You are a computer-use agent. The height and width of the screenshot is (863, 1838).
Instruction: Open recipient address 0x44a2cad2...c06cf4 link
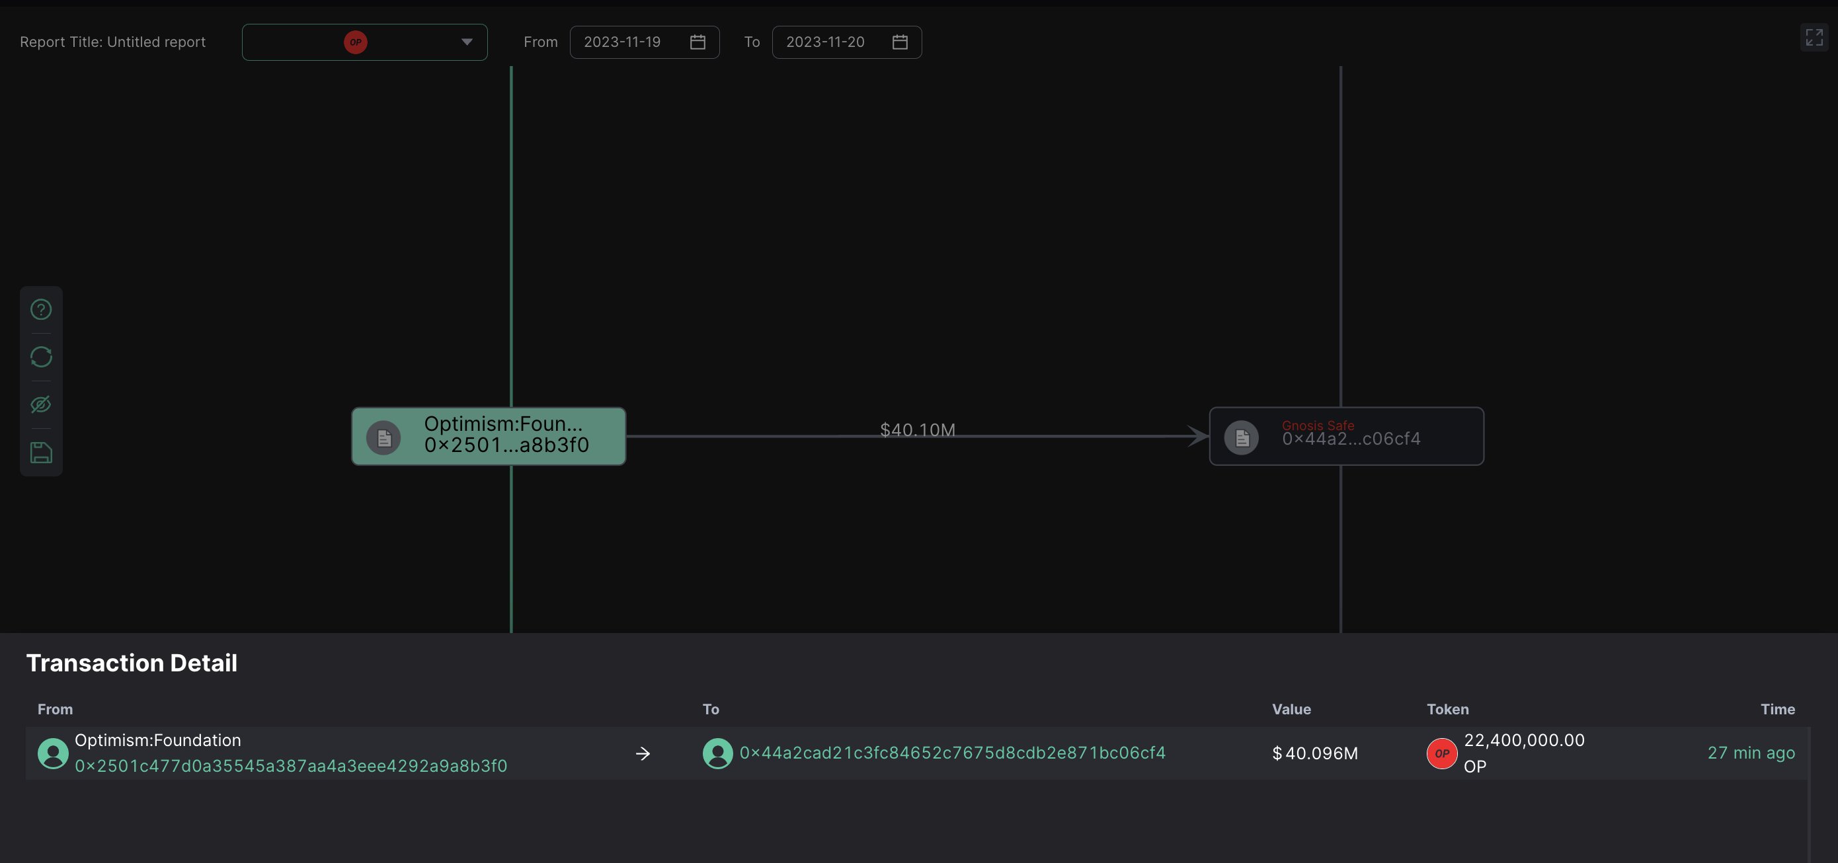pyautogui.click(x=953, y=753)
